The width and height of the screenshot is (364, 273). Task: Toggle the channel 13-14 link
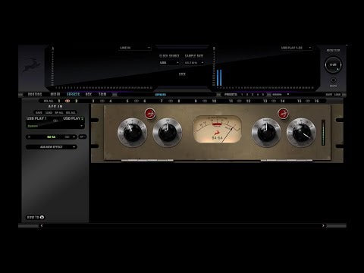[x=274, y=101]
